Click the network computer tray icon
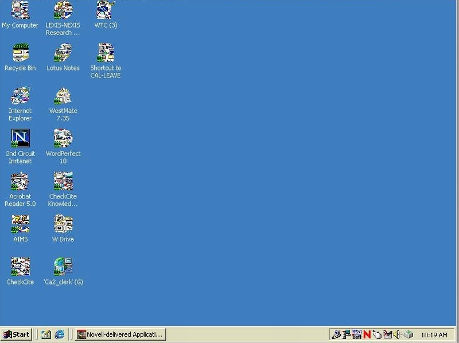This screenshot has height=343, width=459. pyautogui.click(x=347, y=334)
